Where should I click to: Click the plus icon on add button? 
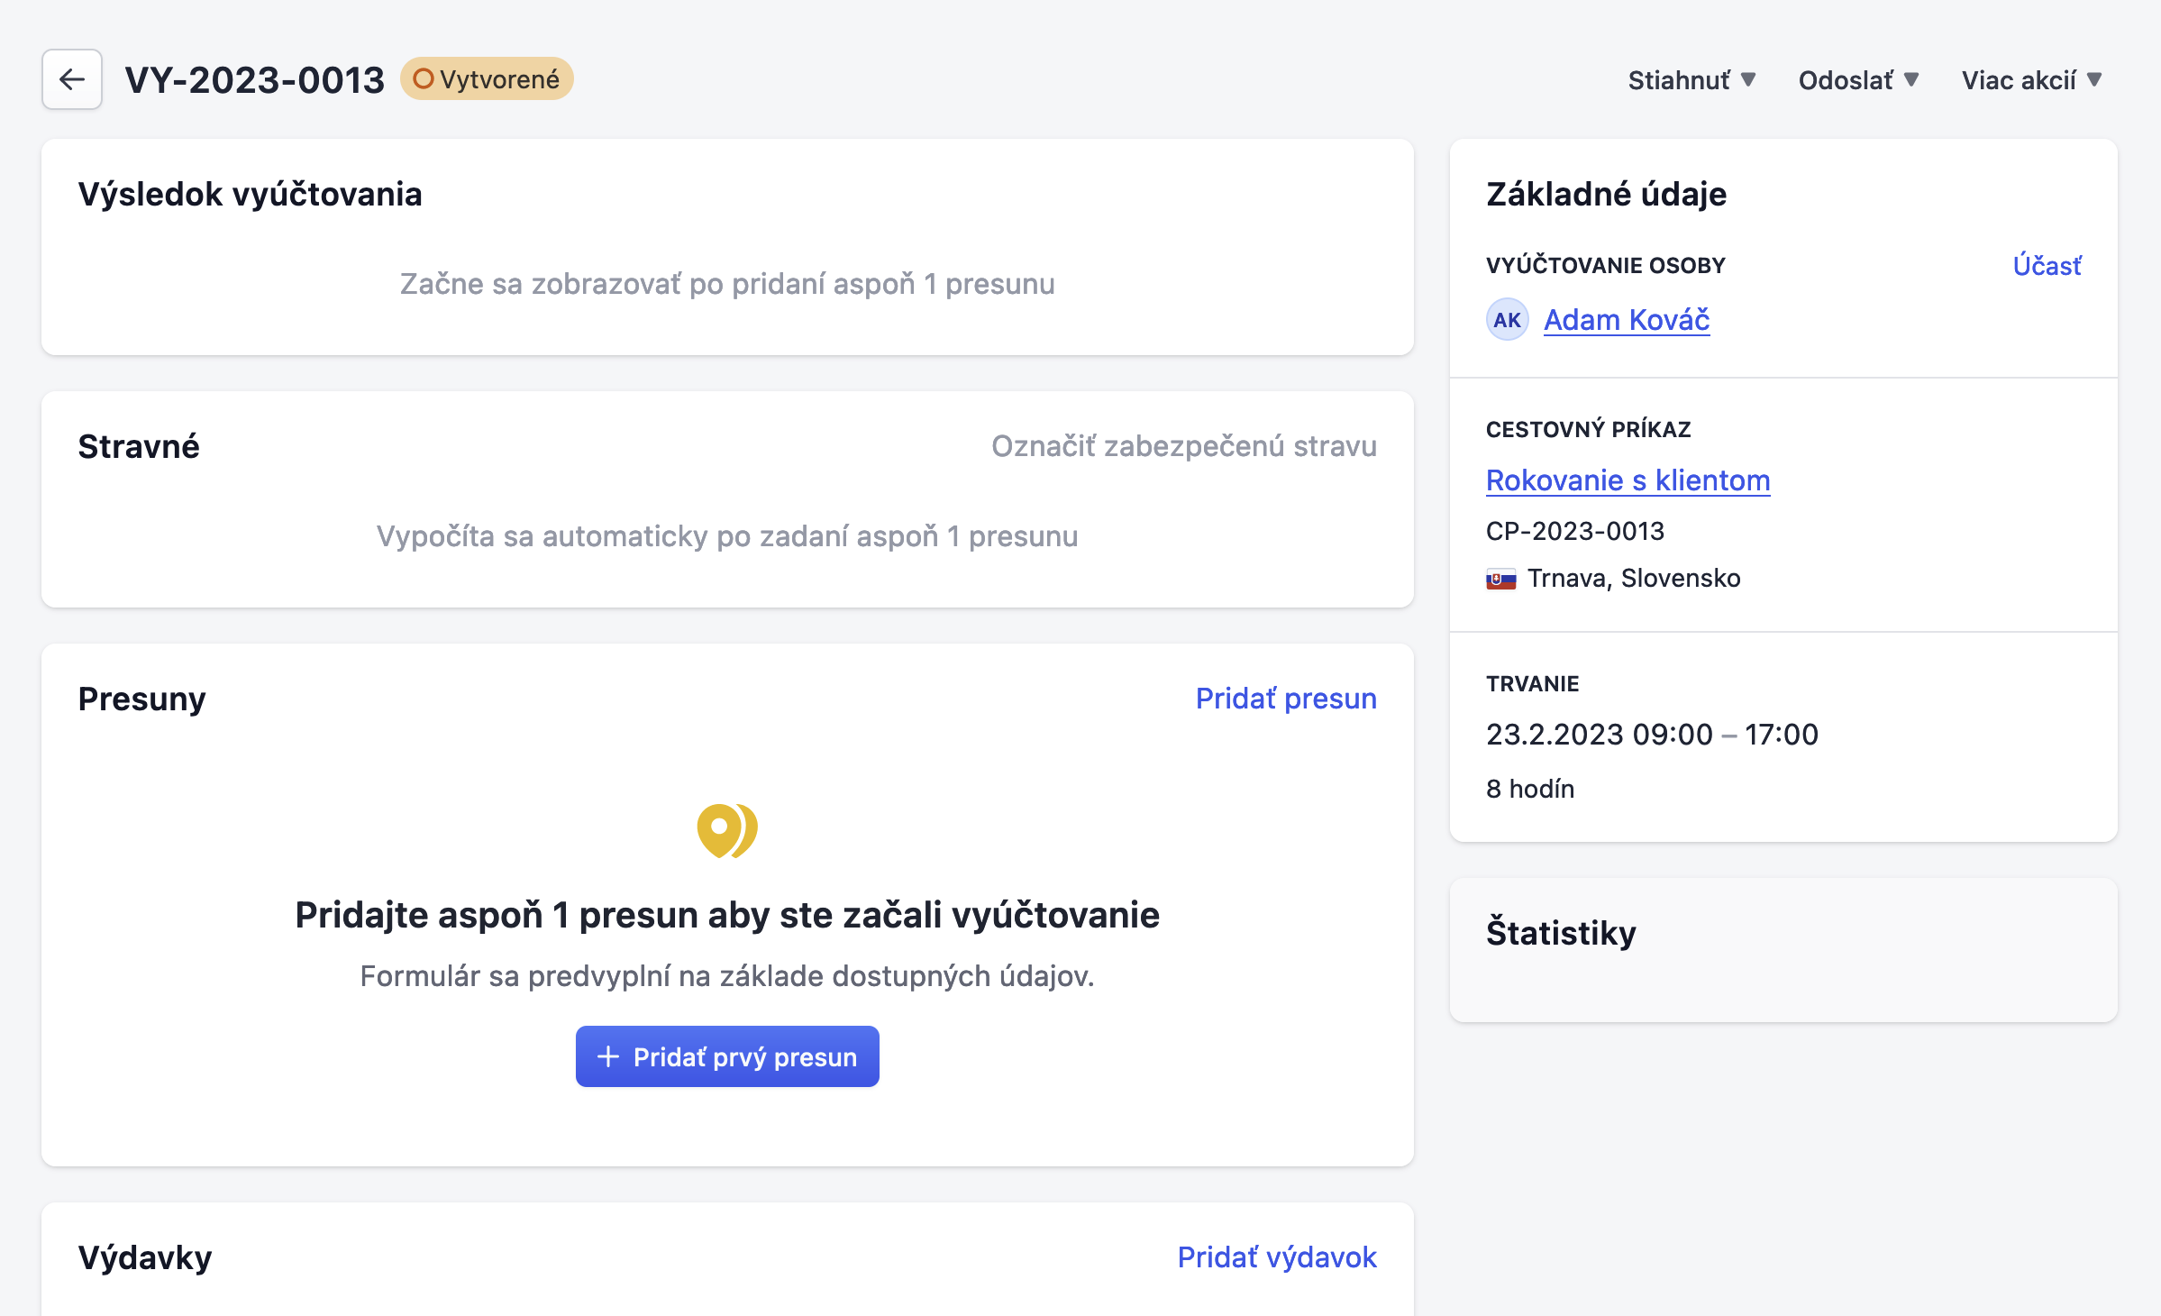608,1056
